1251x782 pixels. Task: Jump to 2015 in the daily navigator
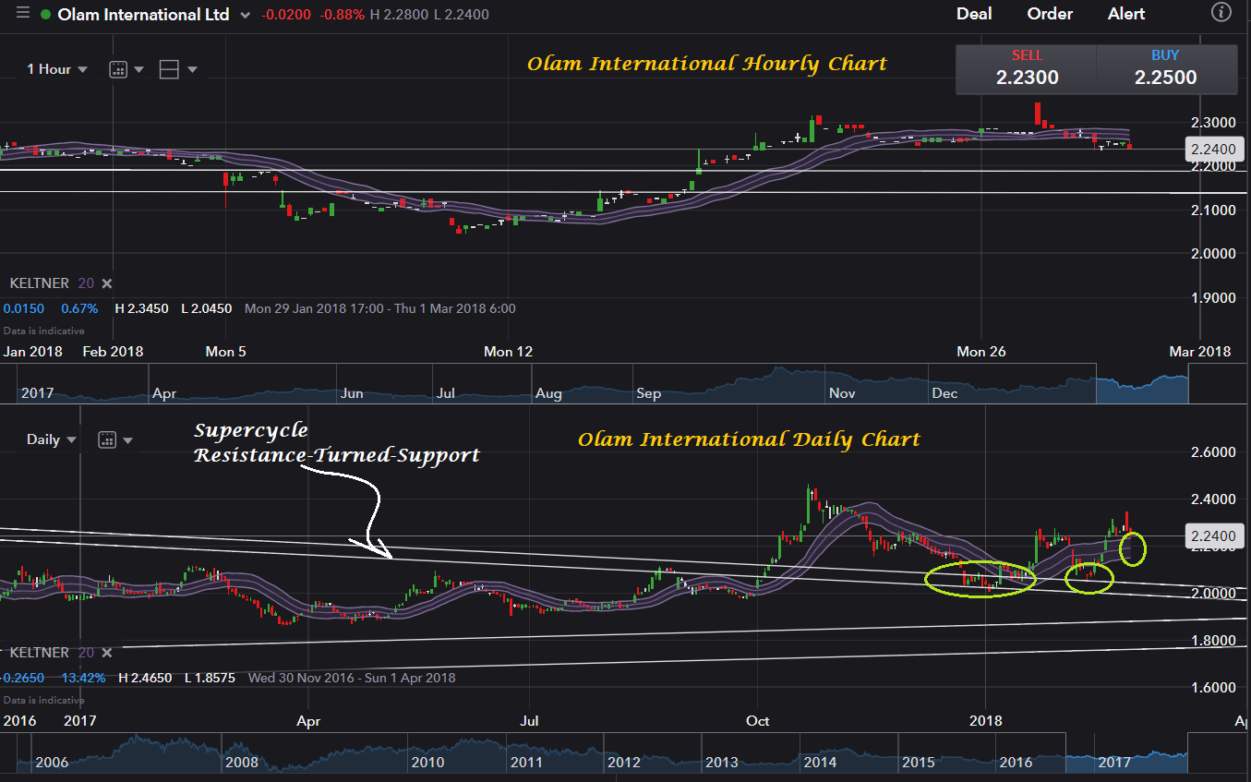918,763
